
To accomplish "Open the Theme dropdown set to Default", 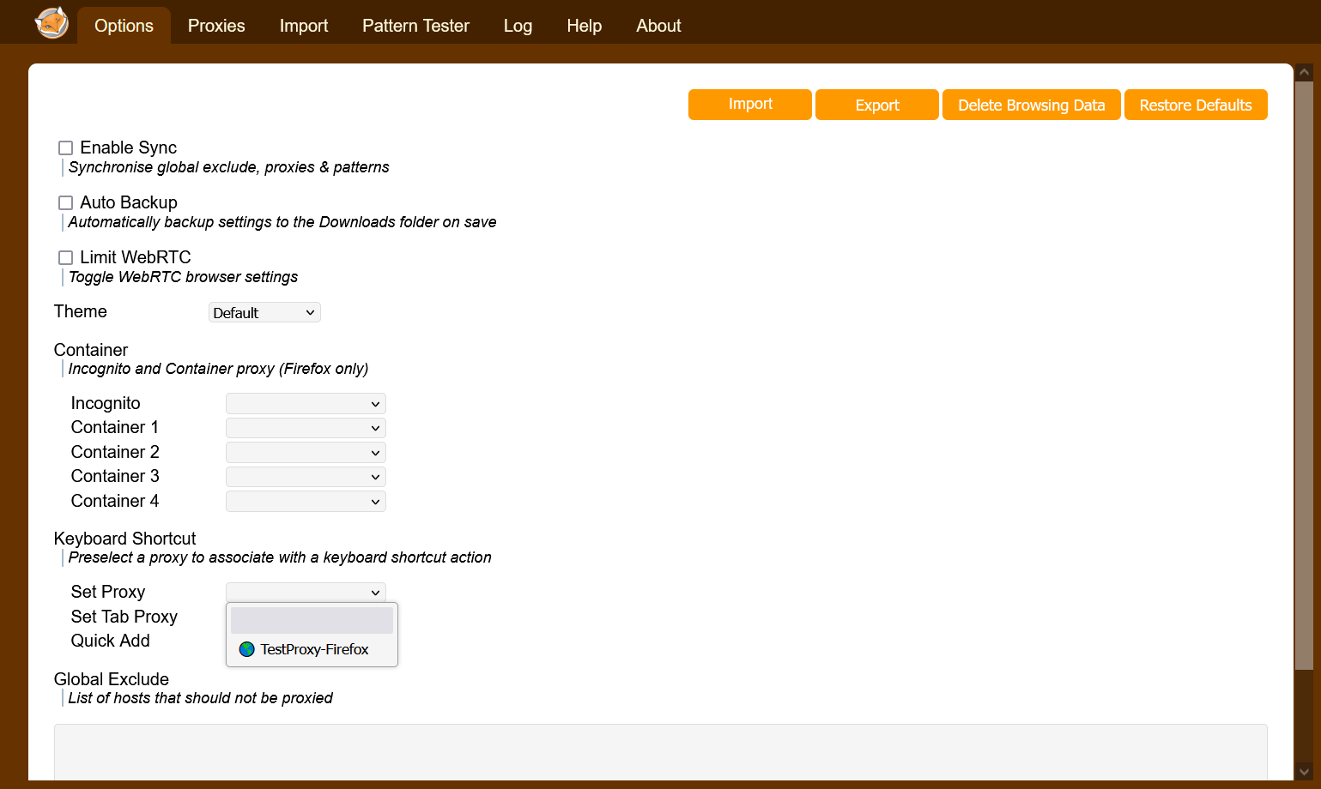I will point(264,312).
